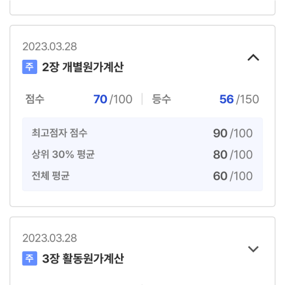This screenshot has height=285, width=285.
Task: Click the score value 70 /100
Action: click(x=113, y=99)
